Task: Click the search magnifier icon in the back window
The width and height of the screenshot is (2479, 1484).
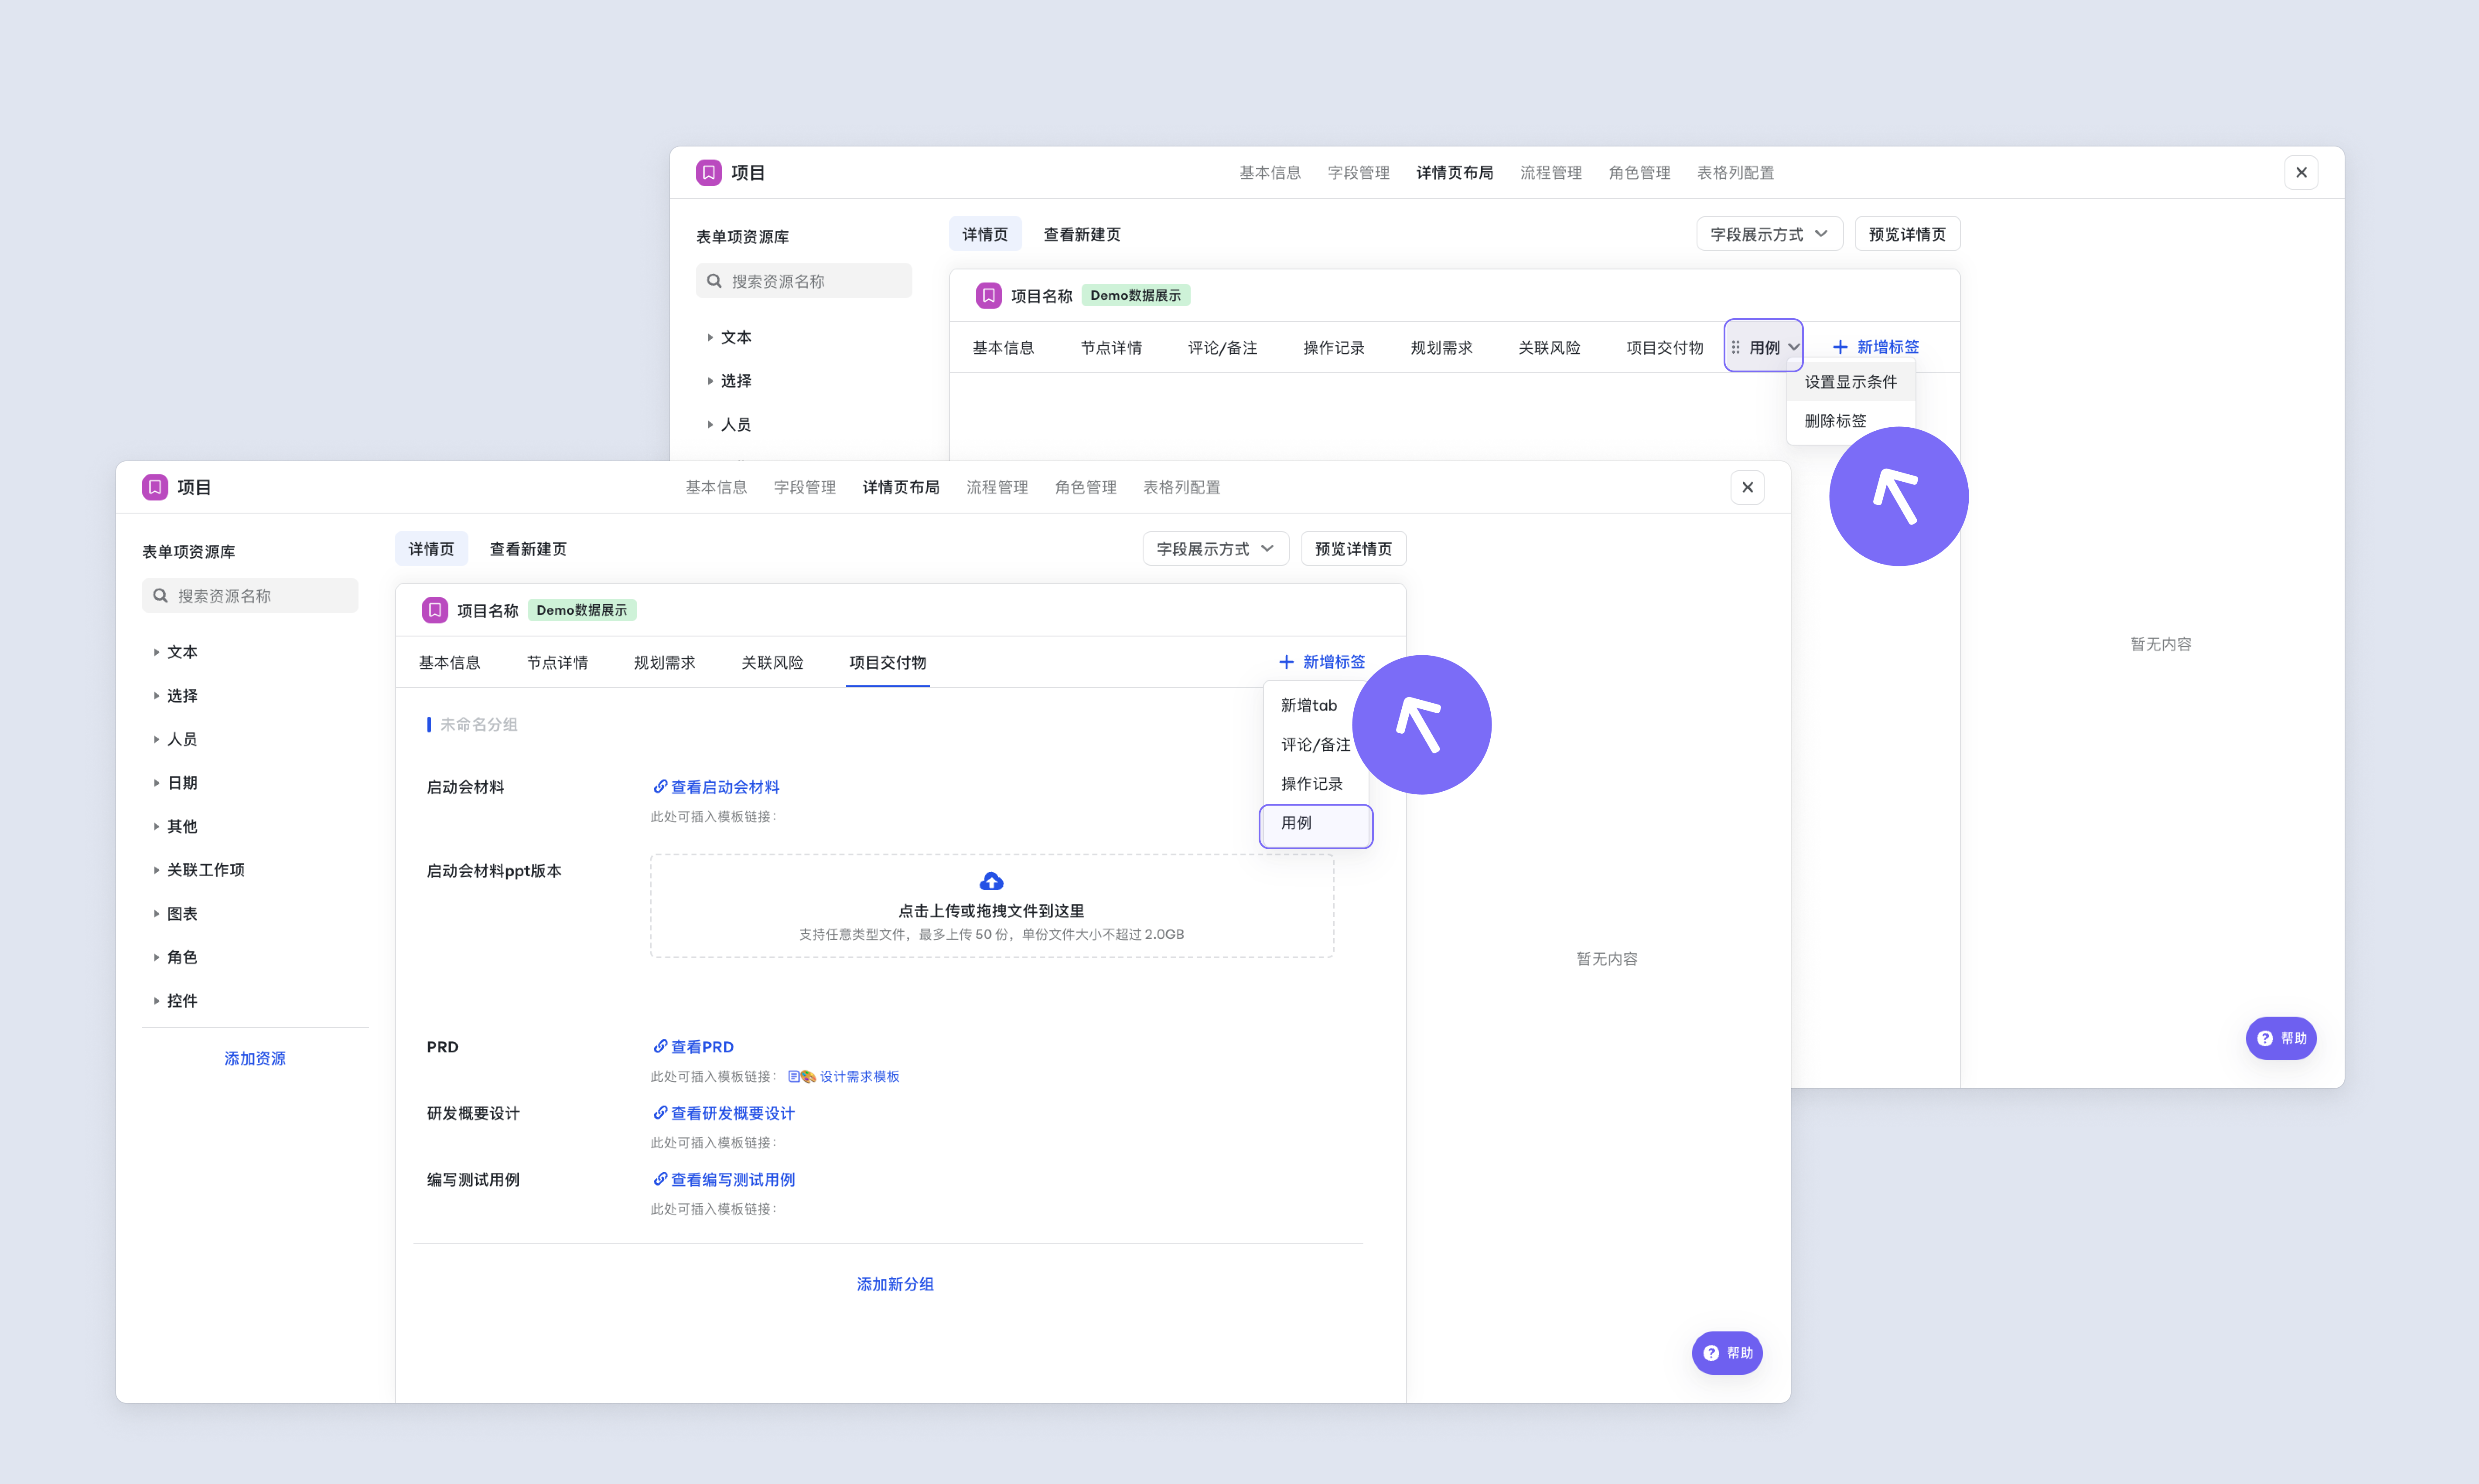Action: point(714,281)
